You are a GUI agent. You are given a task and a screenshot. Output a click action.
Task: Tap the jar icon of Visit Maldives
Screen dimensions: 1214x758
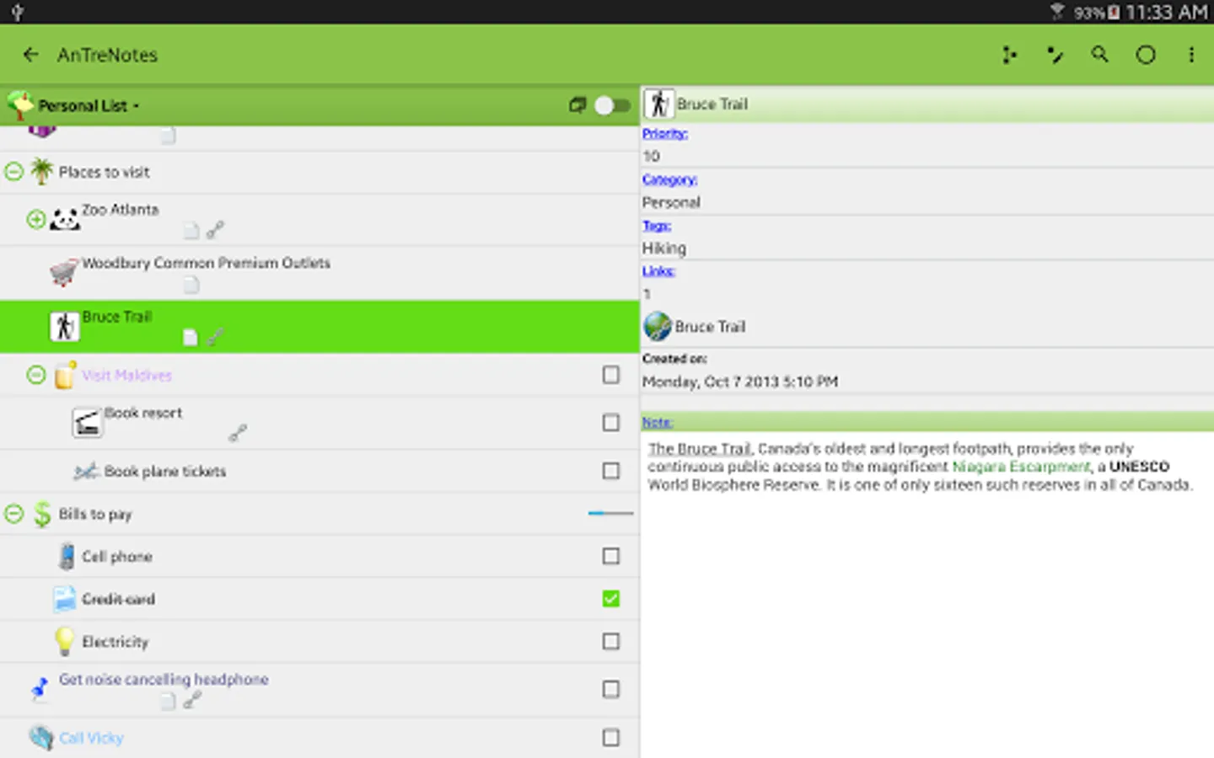[65, 375]
